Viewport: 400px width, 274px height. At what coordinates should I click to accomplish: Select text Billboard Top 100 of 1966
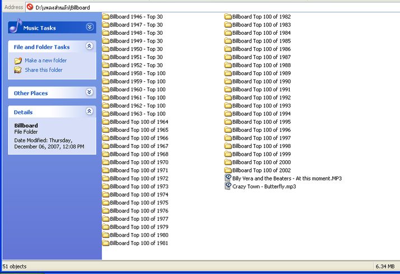(x=139, y=138)
